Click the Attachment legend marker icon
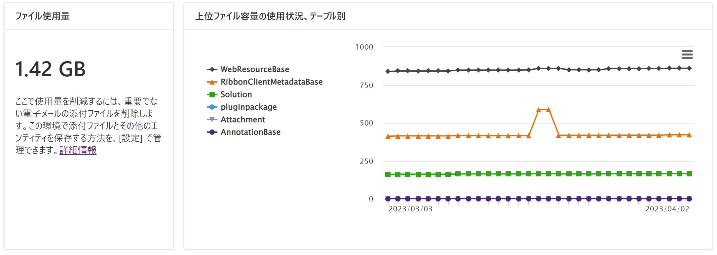Image resolution: width=717 pixels, height=255 pixels. [x=211, y=119]
